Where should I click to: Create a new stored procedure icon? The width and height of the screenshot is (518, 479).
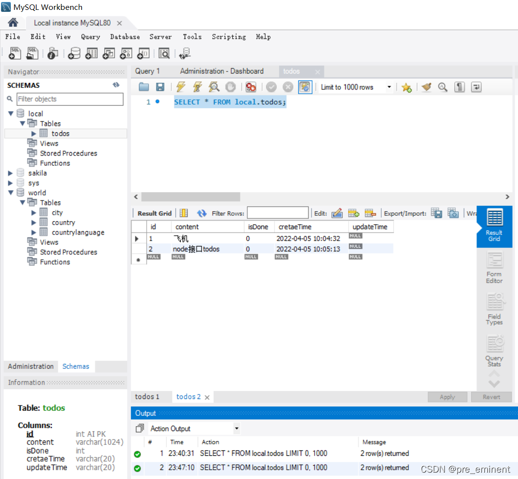point(126,53)
